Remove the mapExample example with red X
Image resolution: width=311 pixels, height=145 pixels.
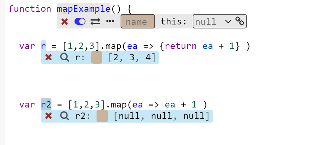pyautogui.click(x=65, y=21)
